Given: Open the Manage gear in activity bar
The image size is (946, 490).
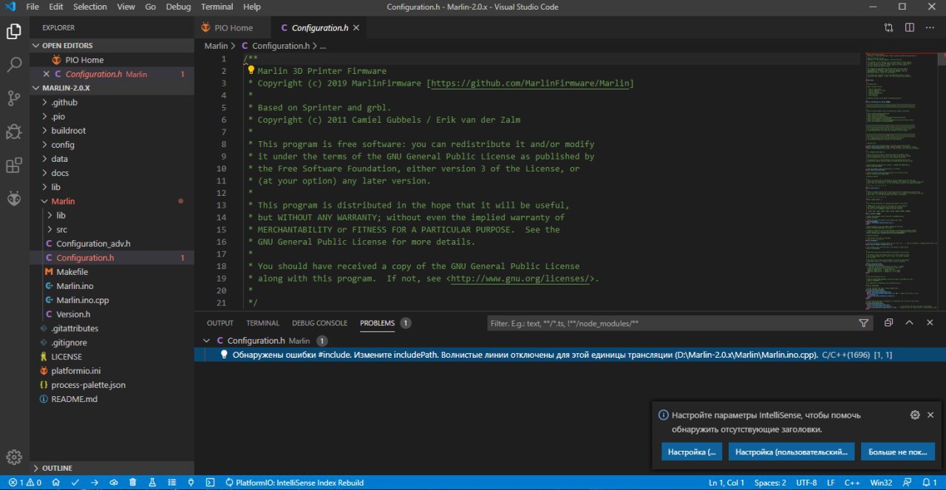Looking at the screenshot, I should [x=14, y=457].
